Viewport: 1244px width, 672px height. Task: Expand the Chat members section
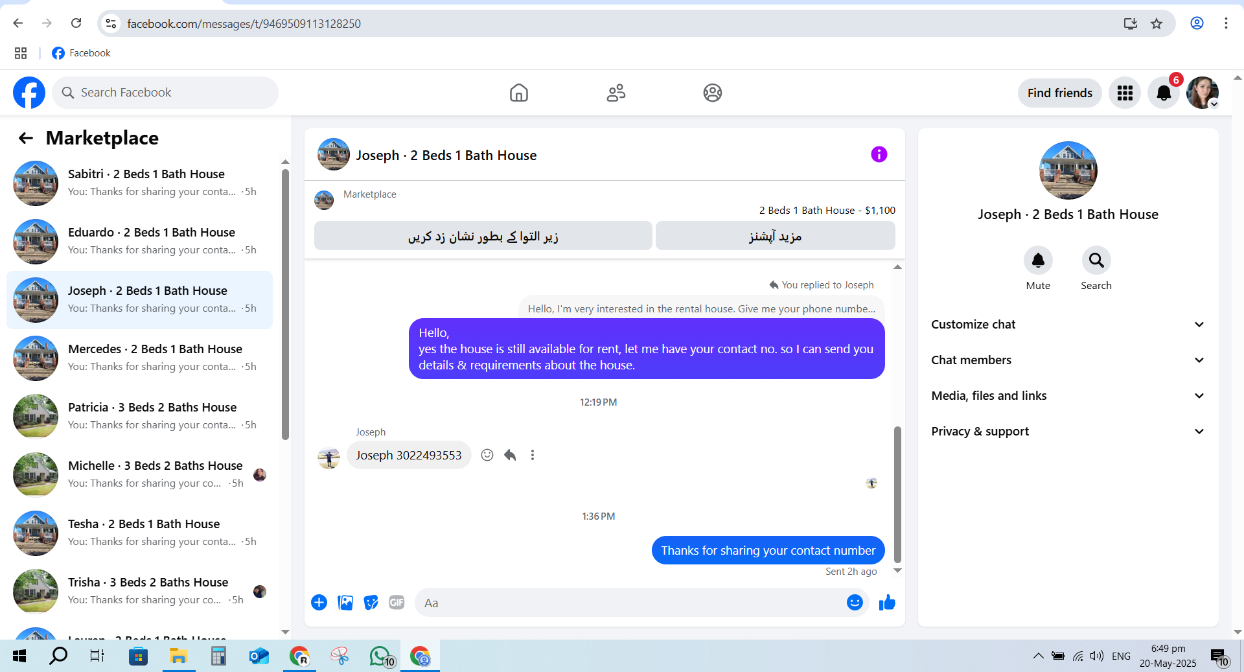click(x=1068, y=360)
